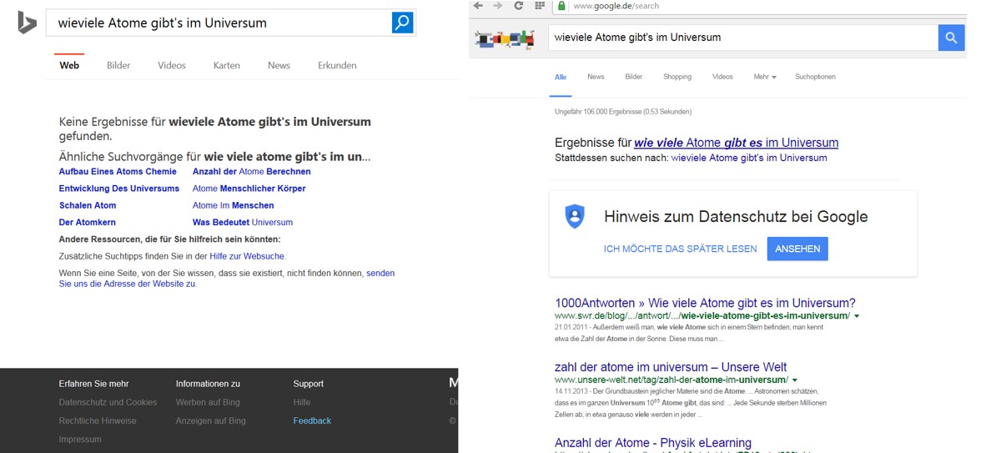Viewport: 1001px width, 453px height.
Task: Click the Google doodle logo
Action: [x=504, y=38]
